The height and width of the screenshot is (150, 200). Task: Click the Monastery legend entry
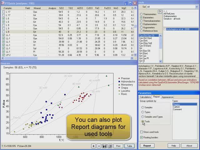[x=126, y=85]
